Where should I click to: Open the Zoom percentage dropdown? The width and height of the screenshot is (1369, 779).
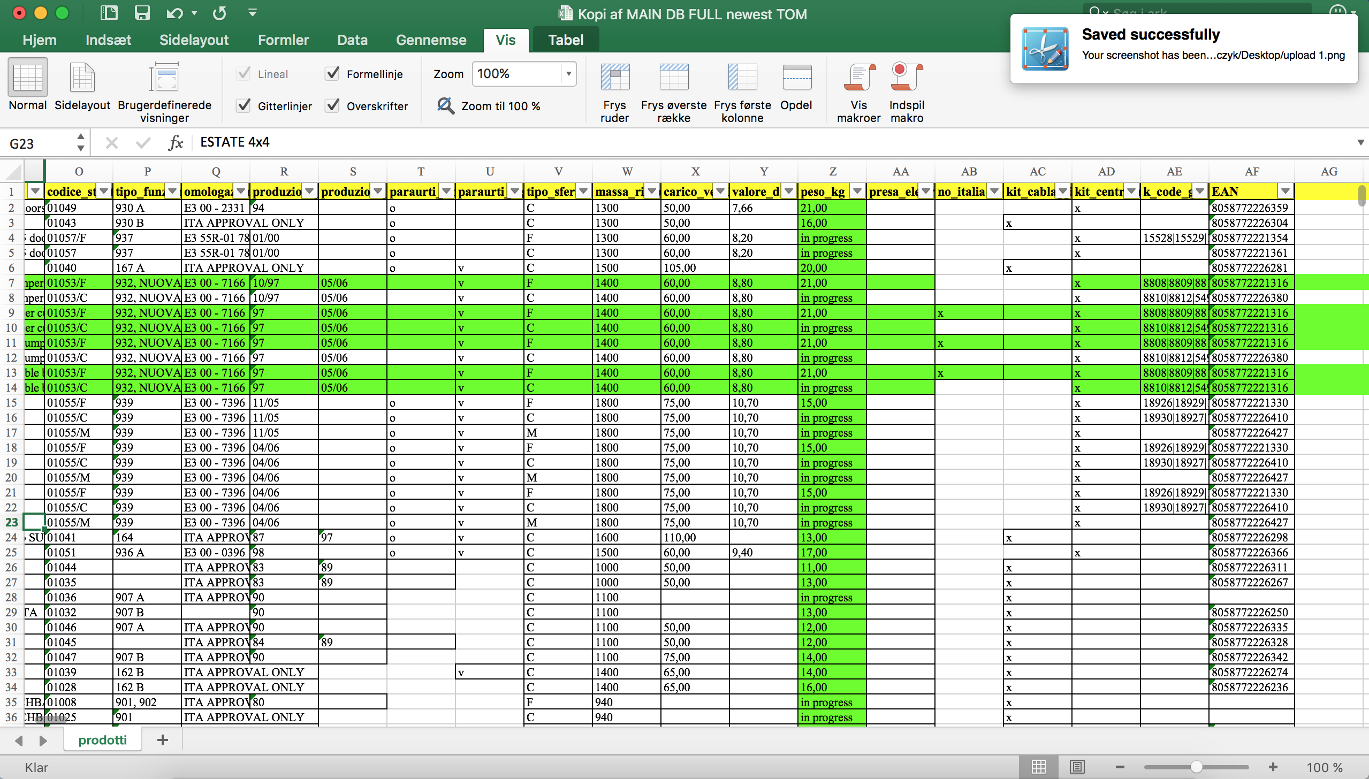click(568, 74)
